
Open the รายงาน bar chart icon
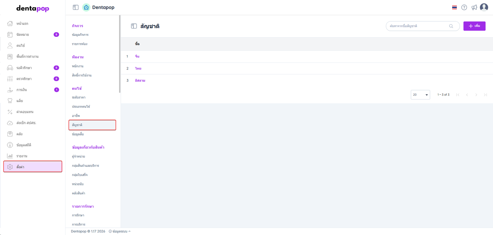(10, 156)
